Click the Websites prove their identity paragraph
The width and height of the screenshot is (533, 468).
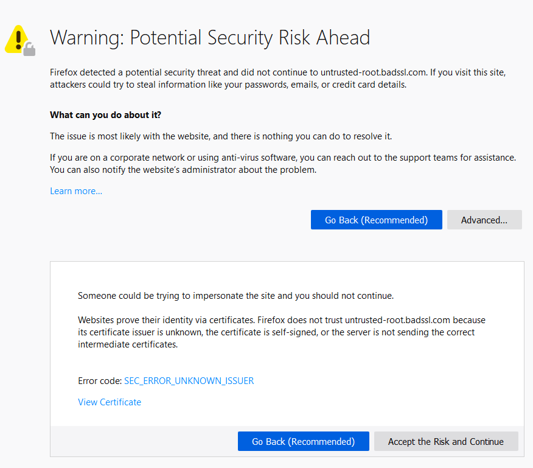pos(282,332)
